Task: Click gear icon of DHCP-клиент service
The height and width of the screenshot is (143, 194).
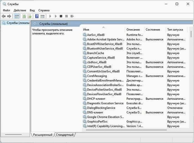Action: coord(85,99)
